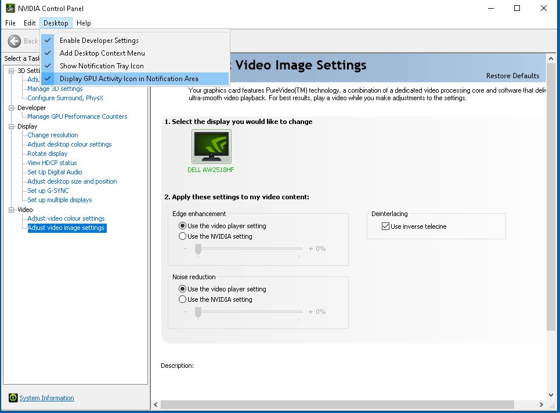Click the horizontal scrollbar left arrow

[156, 404]
